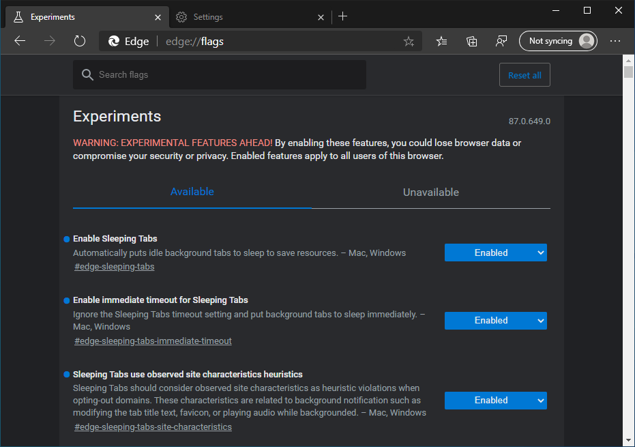Viewport: 635px width, 447px height.
Task: Expand the immediate timeout Enabled dropdown
Action: pyautogui.click(x=495, y=320)
